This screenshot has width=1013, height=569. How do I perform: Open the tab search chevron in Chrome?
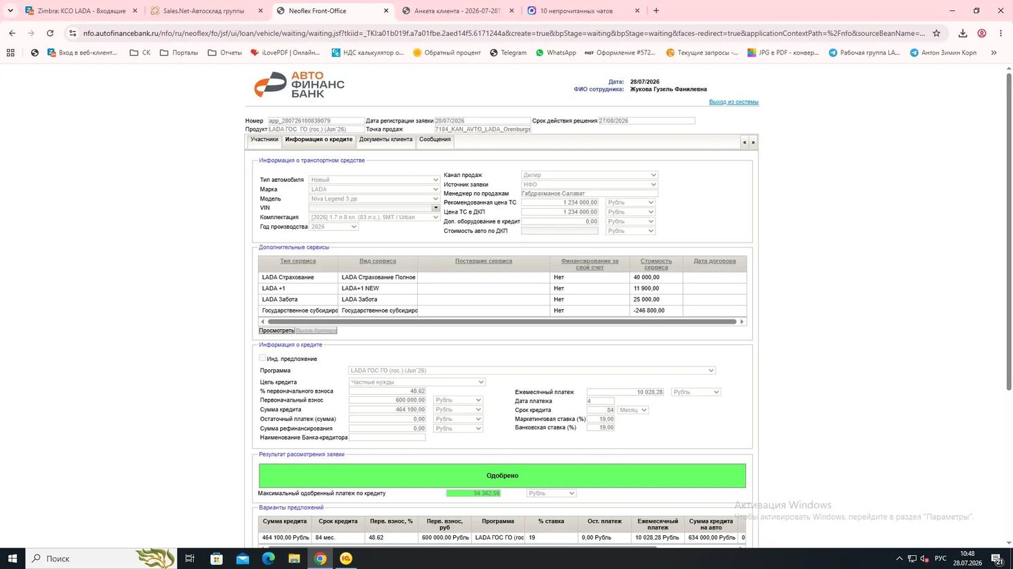10,10
